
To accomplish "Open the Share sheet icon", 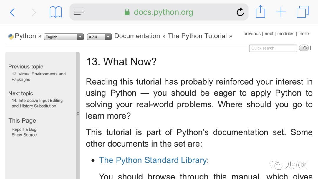I will [x=260, y=12].
